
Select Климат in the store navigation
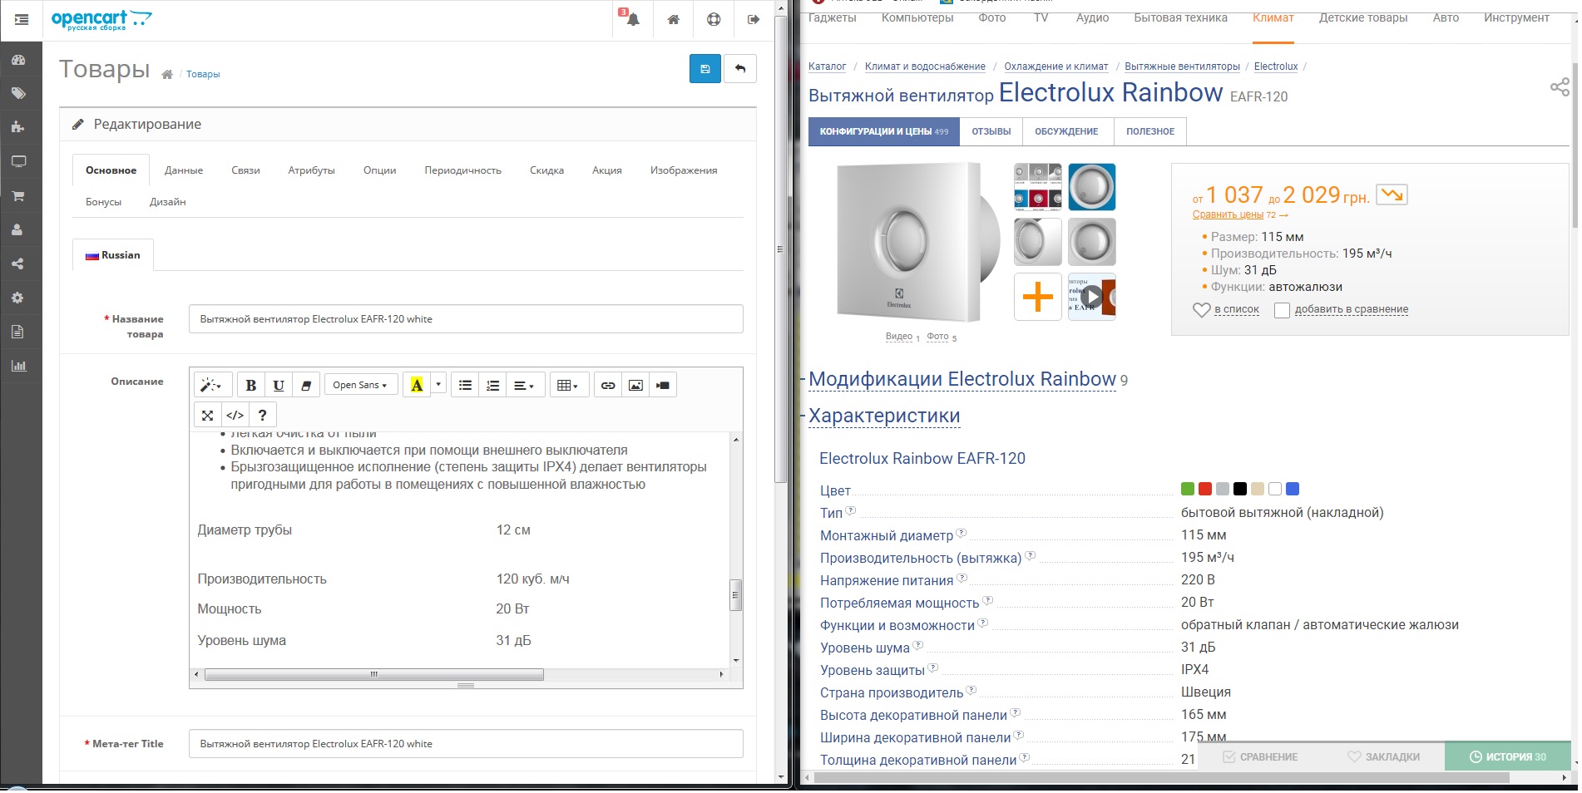click(1273, 18)
